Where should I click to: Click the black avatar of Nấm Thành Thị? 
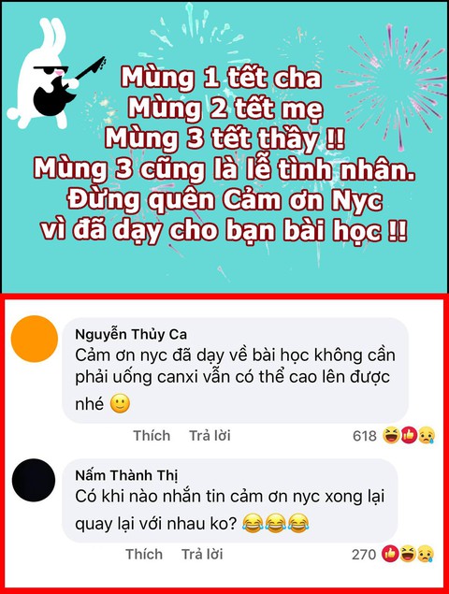point(34,481)
